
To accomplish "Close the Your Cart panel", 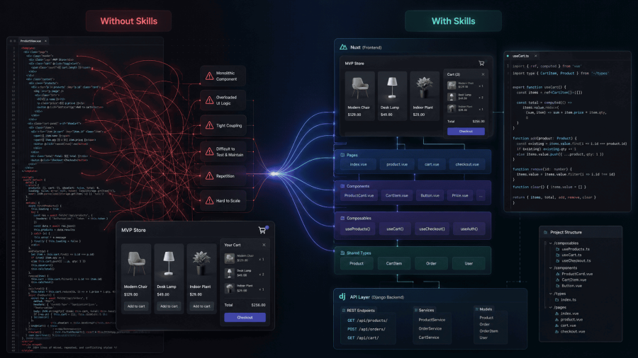I will (x=264, y=245).
